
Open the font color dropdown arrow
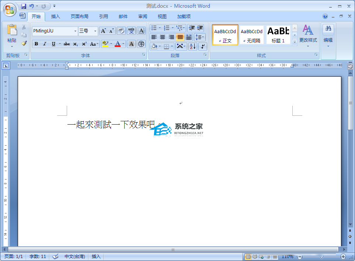click(x=123, y=44)
